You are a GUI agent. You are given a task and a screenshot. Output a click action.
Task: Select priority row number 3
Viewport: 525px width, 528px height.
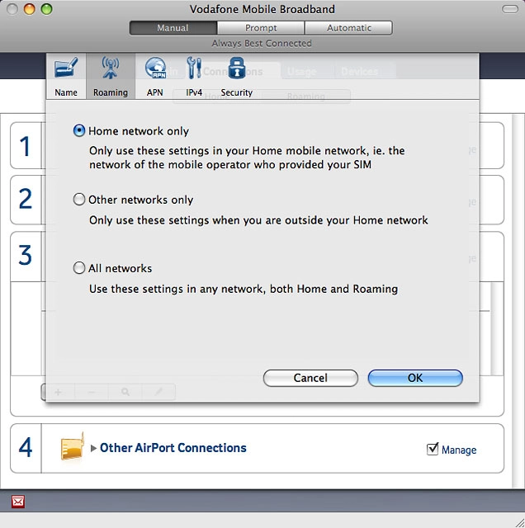(26, 255)
